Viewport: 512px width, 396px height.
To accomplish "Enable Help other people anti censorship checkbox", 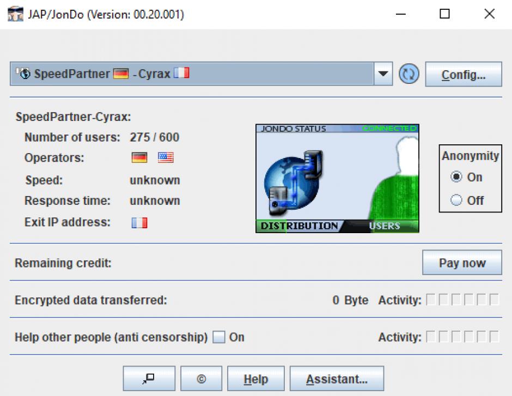I will tap(219, 337).
